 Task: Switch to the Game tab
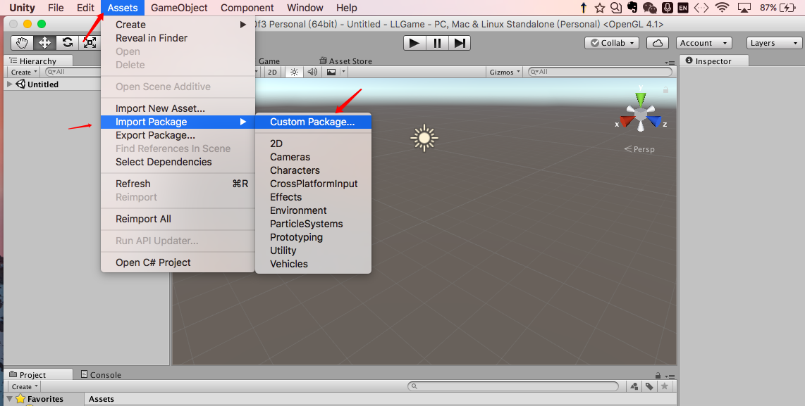[269, 61]
